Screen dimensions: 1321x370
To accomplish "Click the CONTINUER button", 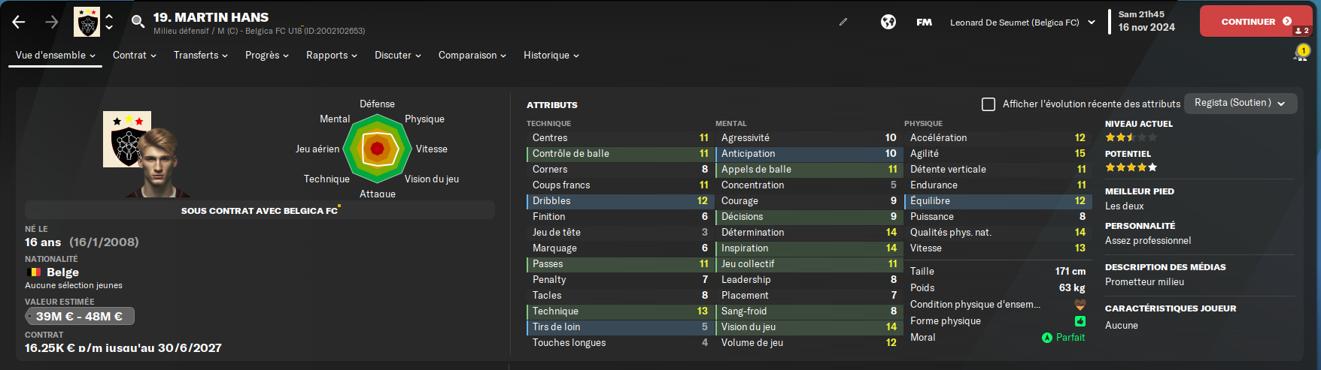I will (x=1256, y=22).
